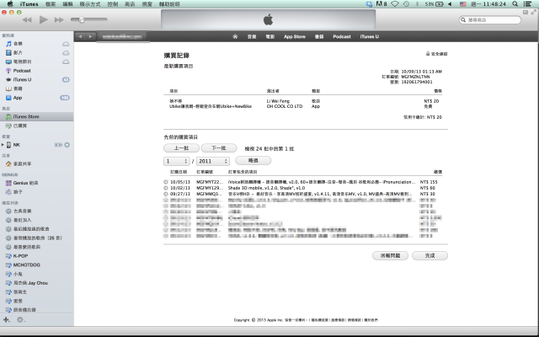Open order details for 09/27/13
The width and height of the screenshot is (539, 337).
[x=166, y=194]
